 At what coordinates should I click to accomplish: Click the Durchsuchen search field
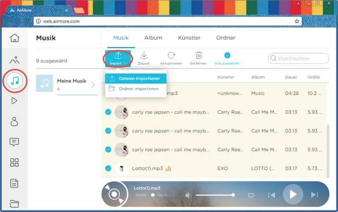tap(299, 59)
